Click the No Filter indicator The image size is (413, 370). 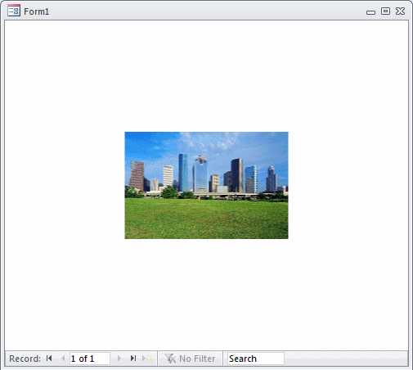190,359
